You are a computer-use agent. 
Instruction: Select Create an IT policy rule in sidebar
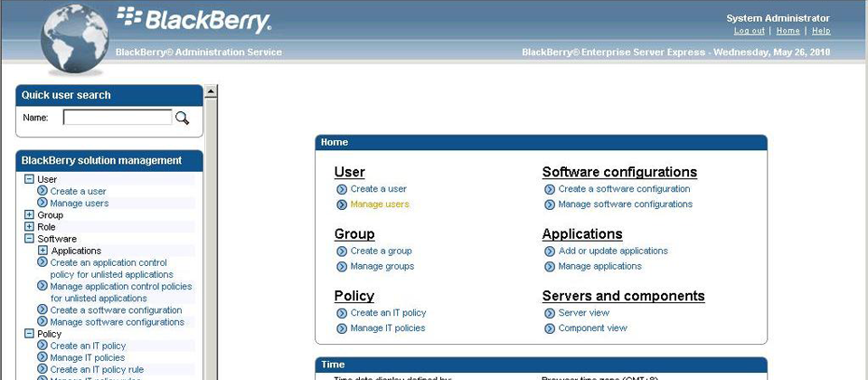(x=97, y=370)
